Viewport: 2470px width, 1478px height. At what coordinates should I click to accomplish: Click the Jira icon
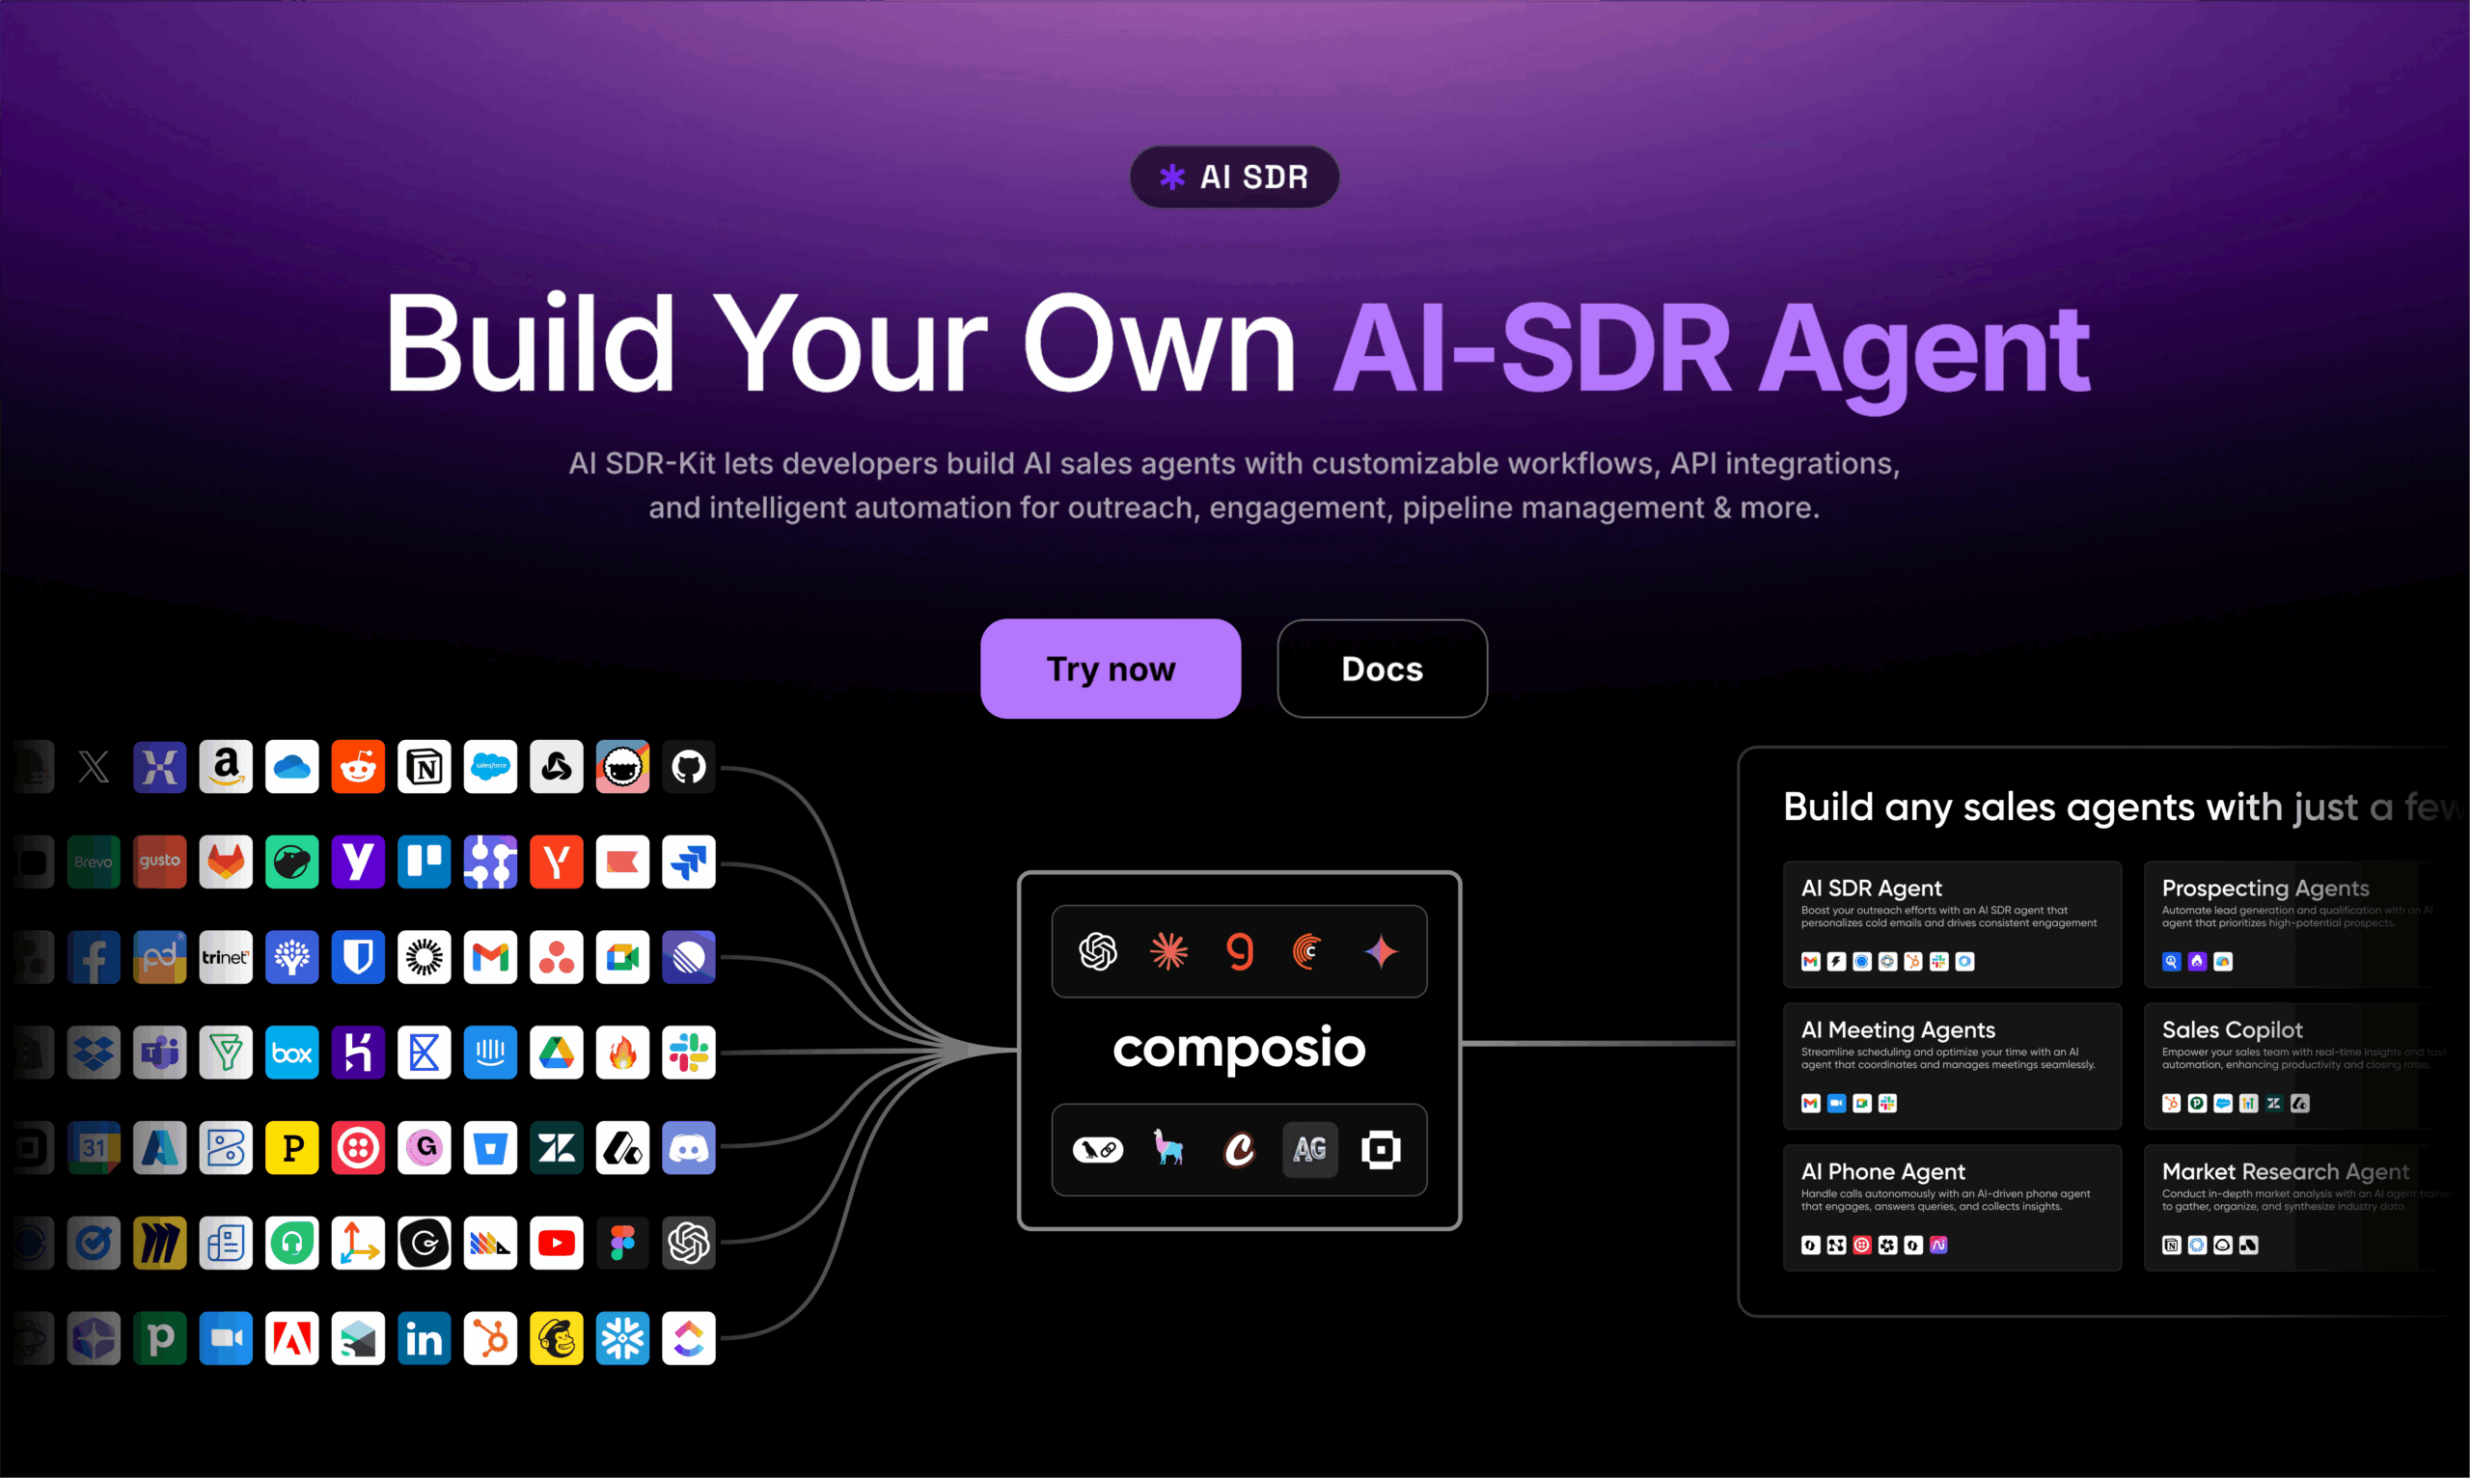point(689,862)
